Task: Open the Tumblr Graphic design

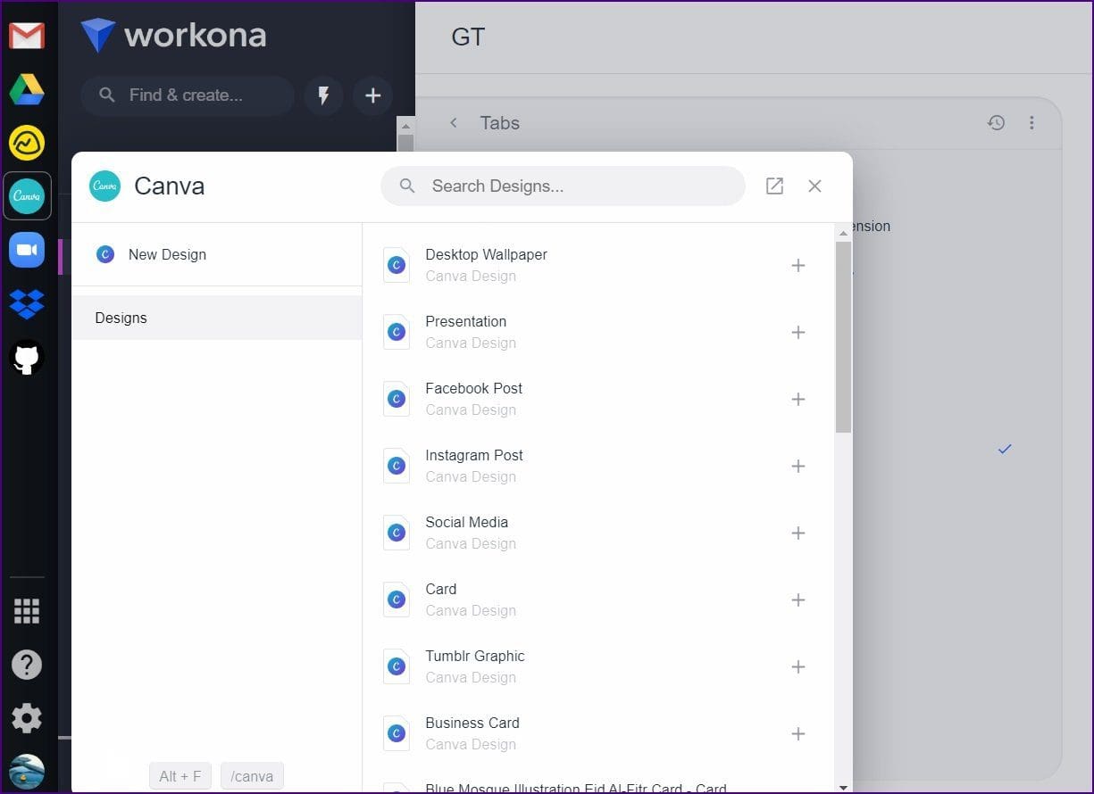Action: point(598,666)
